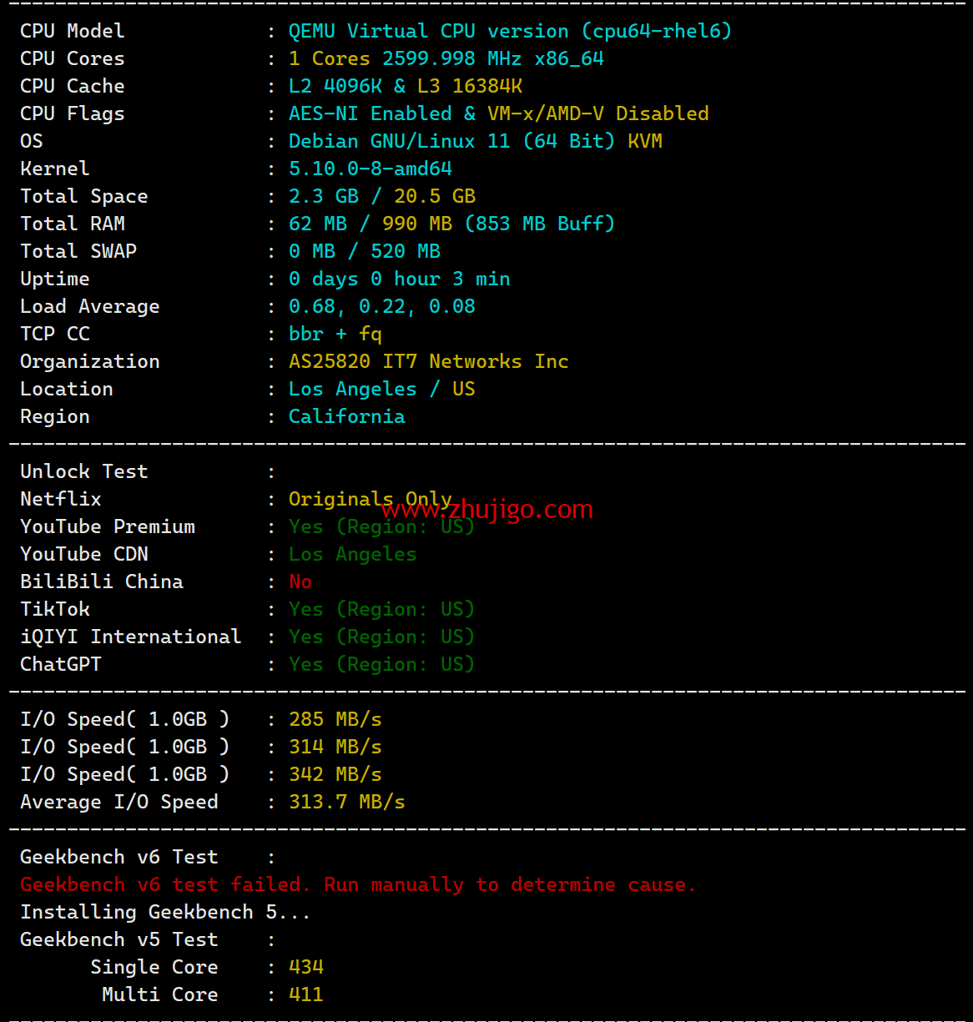Viewport: 973px width, 1022px height.
Task: Click the Installing Geekbench 5 line
Action: [x=164, y=913]
